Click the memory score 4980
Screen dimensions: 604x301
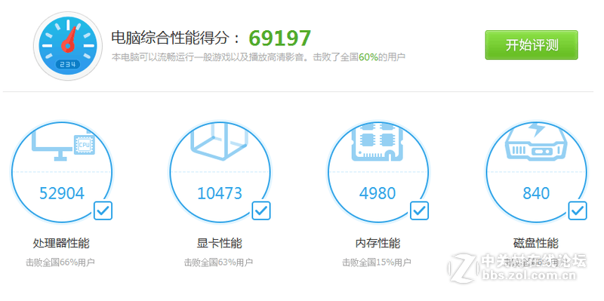point(377,193)
